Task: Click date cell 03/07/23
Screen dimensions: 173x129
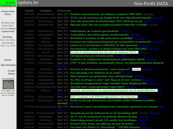Action: 29,52
